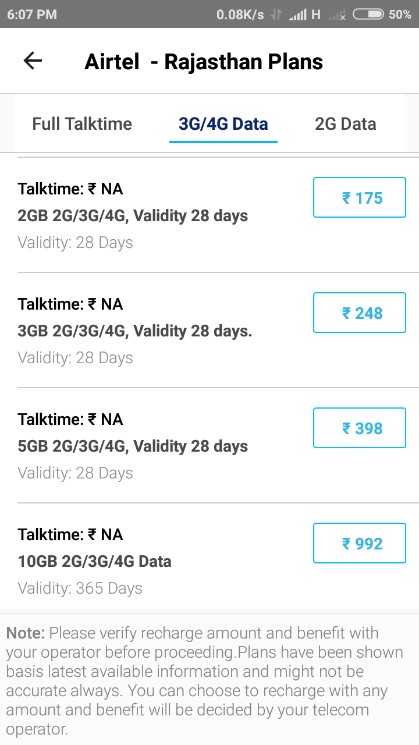Pick the ₹ 992 plan button

pos(360,544)
